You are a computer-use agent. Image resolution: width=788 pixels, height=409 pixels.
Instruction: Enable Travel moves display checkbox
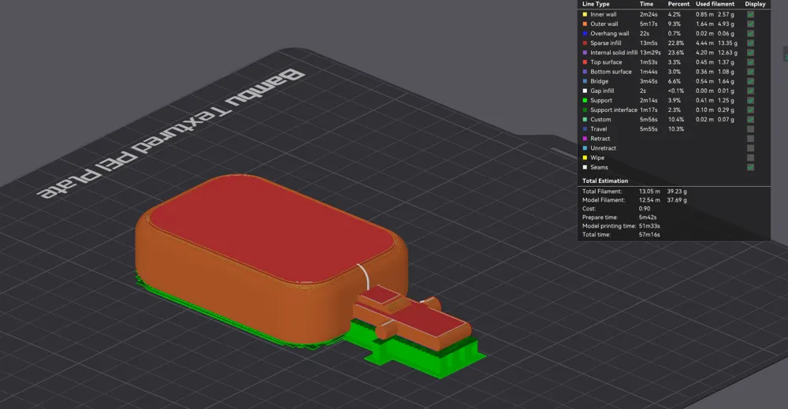(x=750, y=129)
